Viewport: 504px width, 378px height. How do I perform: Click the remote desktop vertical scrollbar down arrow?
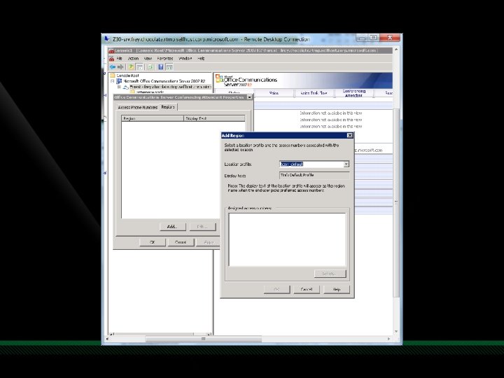396,331
